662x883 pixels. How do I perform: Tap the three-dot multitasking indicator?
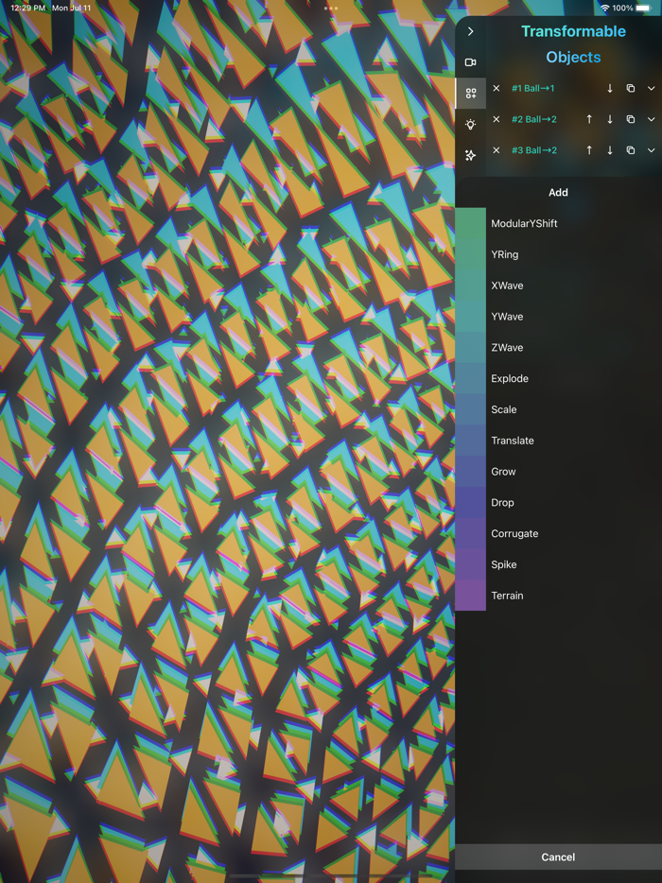[331, 9]
